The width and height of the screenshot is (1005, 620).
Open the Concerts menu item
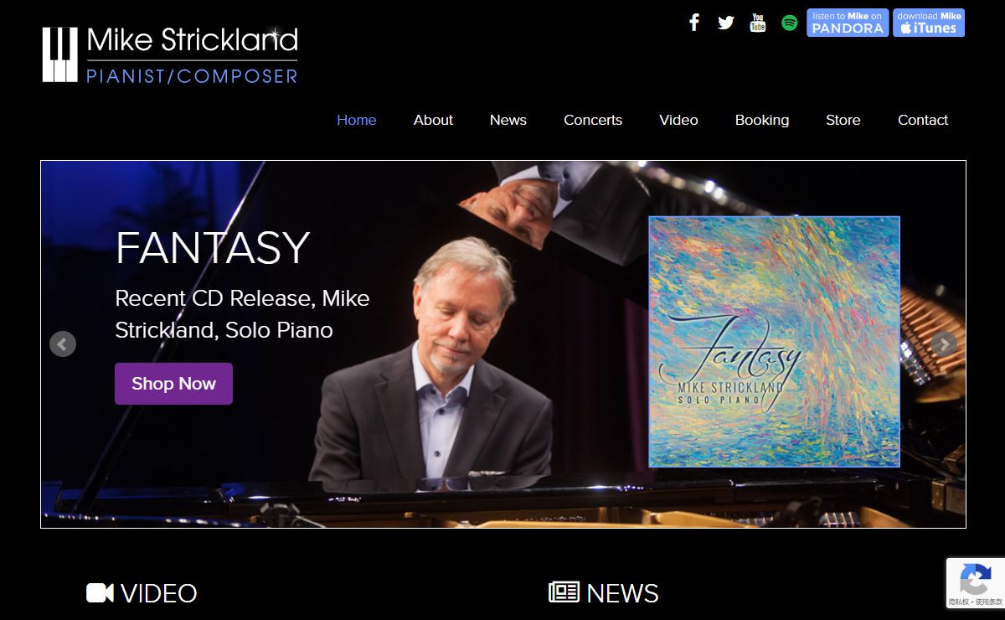(x=593, y=120)
